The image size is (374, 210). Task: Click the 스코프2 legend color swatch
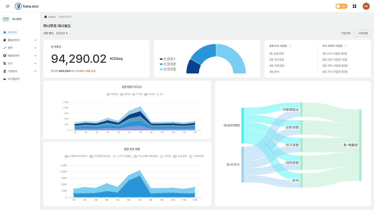coord(161,64)
